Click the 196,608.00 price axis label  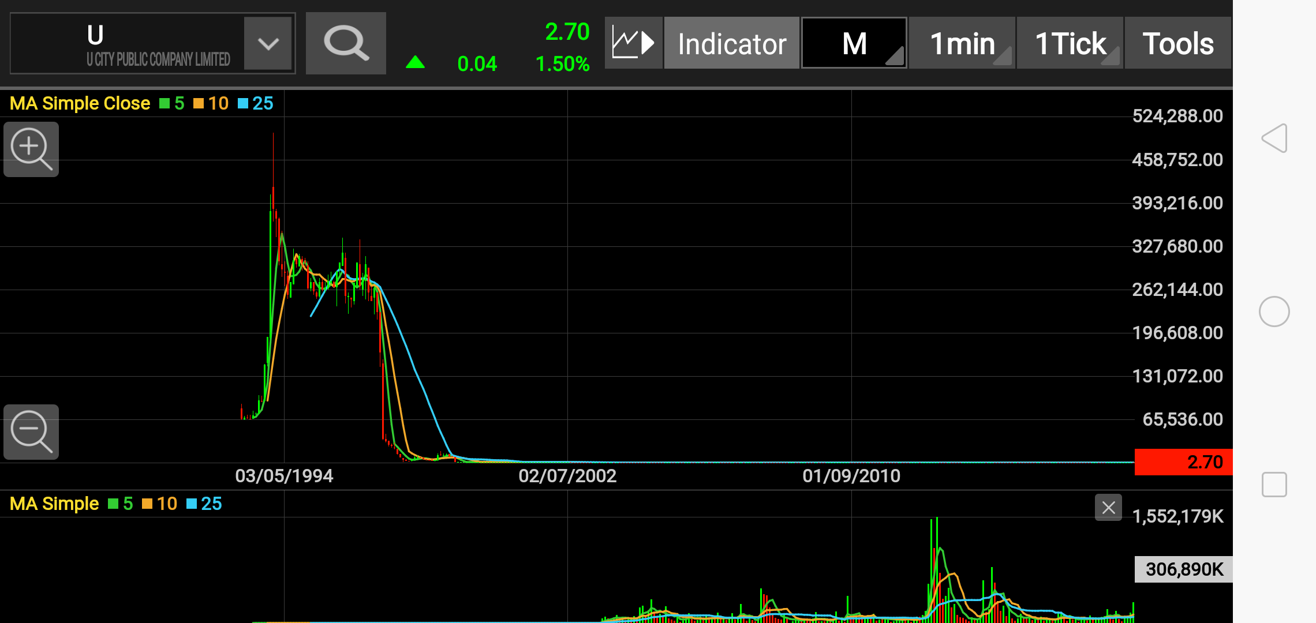coord(1177,332)
